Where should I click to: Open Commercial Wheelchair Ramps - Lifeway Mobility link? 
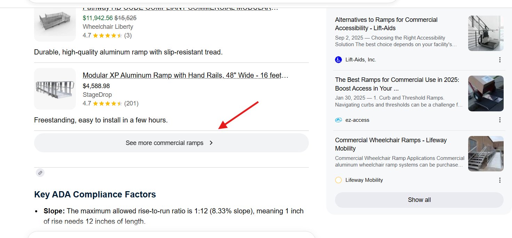coord(391,144)
